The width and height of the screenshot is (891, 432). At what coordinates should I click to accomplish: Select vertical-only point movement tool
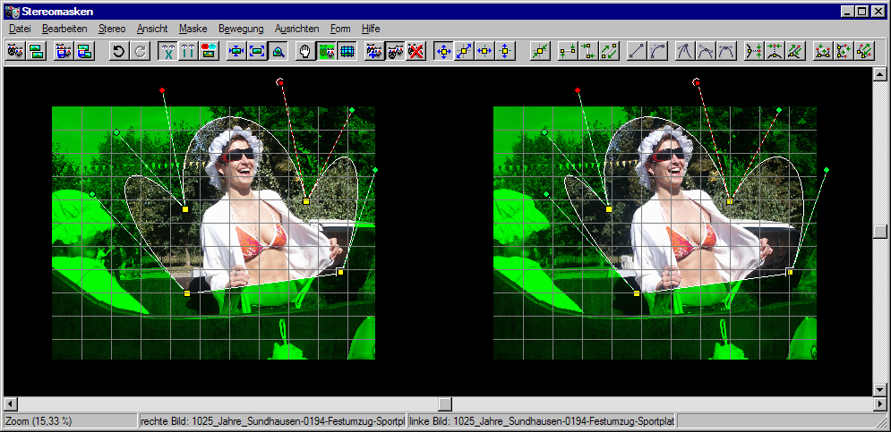[x=504, y=52]
